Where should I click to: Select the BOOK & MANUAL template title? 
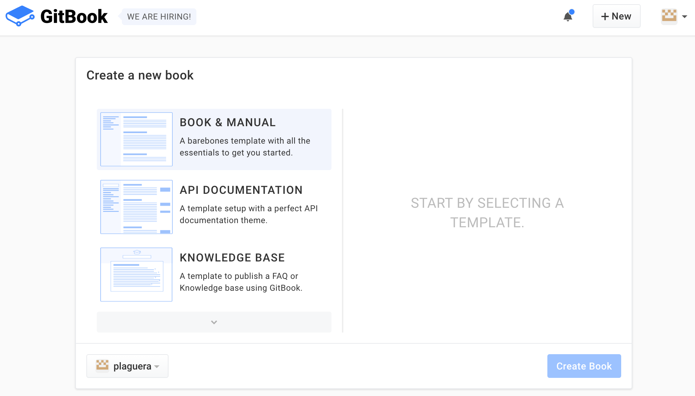[x=227, y=122]
